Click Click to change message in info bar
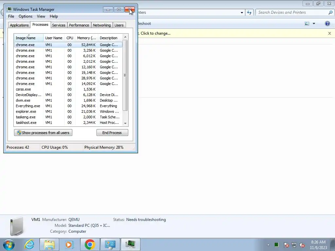335x251 pixels. [155, 33]
